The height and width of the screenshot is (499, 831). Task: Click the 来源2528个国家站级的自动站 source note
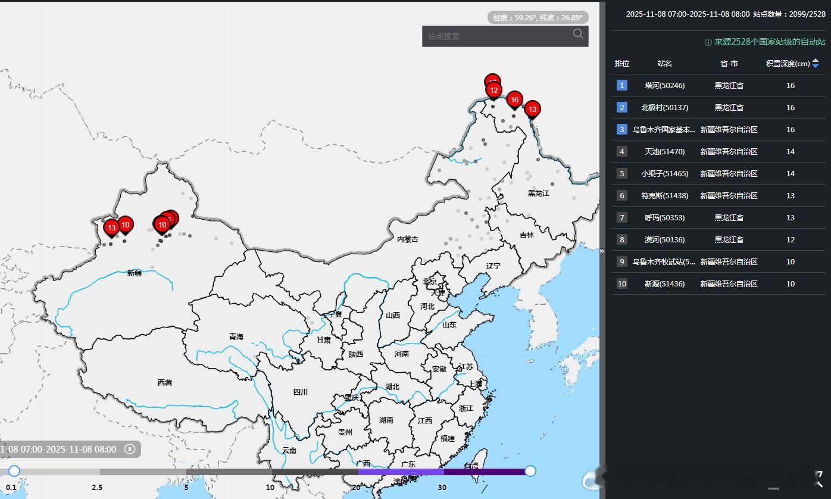tap(770, 42)
